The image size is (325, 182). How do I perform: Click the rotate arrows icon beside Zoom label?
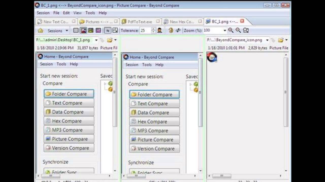coord(178,30)
